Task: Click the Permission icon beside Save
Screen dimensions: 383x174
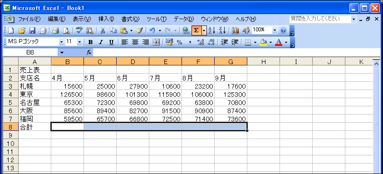Action: tap(43, 30)
